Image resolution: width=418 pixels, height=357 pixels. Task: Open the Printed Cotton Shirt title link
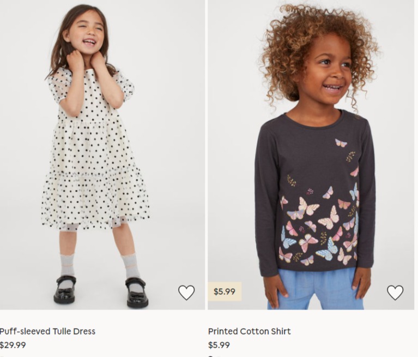[x=249, y=331]
